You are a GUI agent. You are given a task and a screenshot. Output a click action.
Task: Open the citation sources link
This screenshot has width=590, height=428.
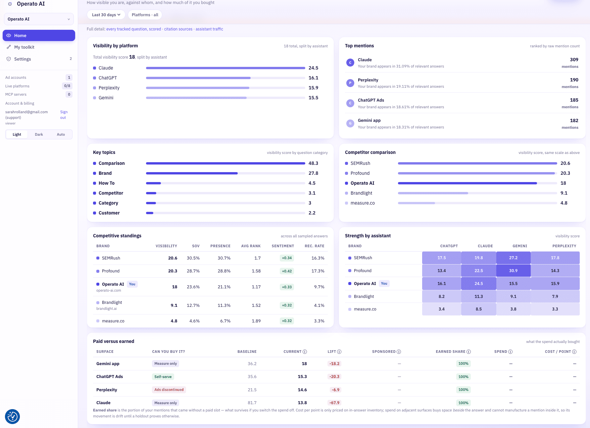pyautogui.click(x=178, y=29)
